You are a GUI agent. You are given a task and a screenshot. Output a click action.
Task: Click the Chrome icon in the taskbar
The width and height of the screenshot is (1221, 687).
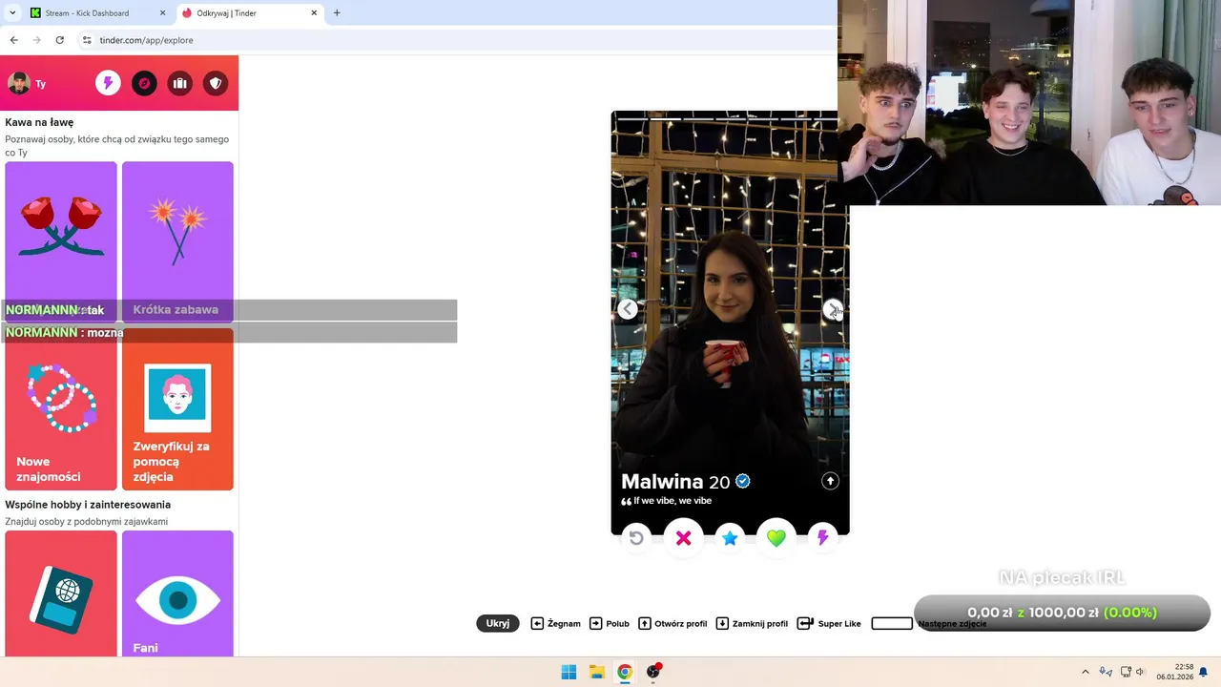[624, 672]
